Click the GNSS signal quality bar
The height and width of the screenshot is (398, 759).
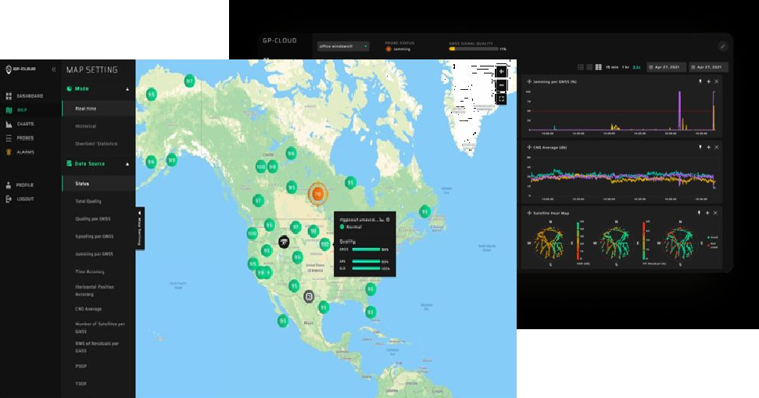(473, 48)
